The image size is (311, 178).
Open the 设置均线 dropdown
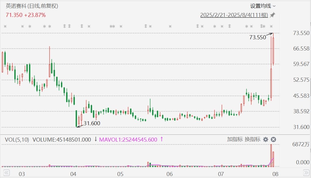point(263,6)
